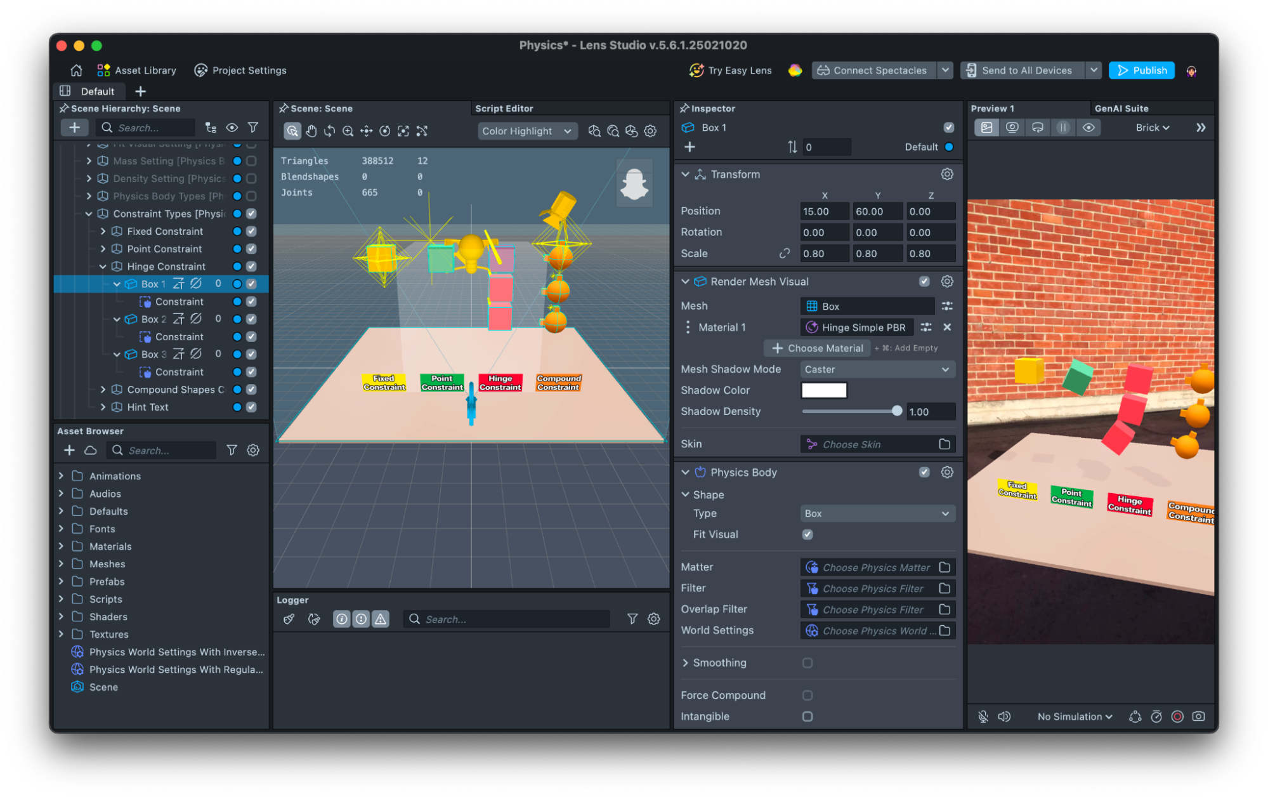Open the Home icon in top bar
Screen dimensions: 1268x799
click(x=76, y=70)
